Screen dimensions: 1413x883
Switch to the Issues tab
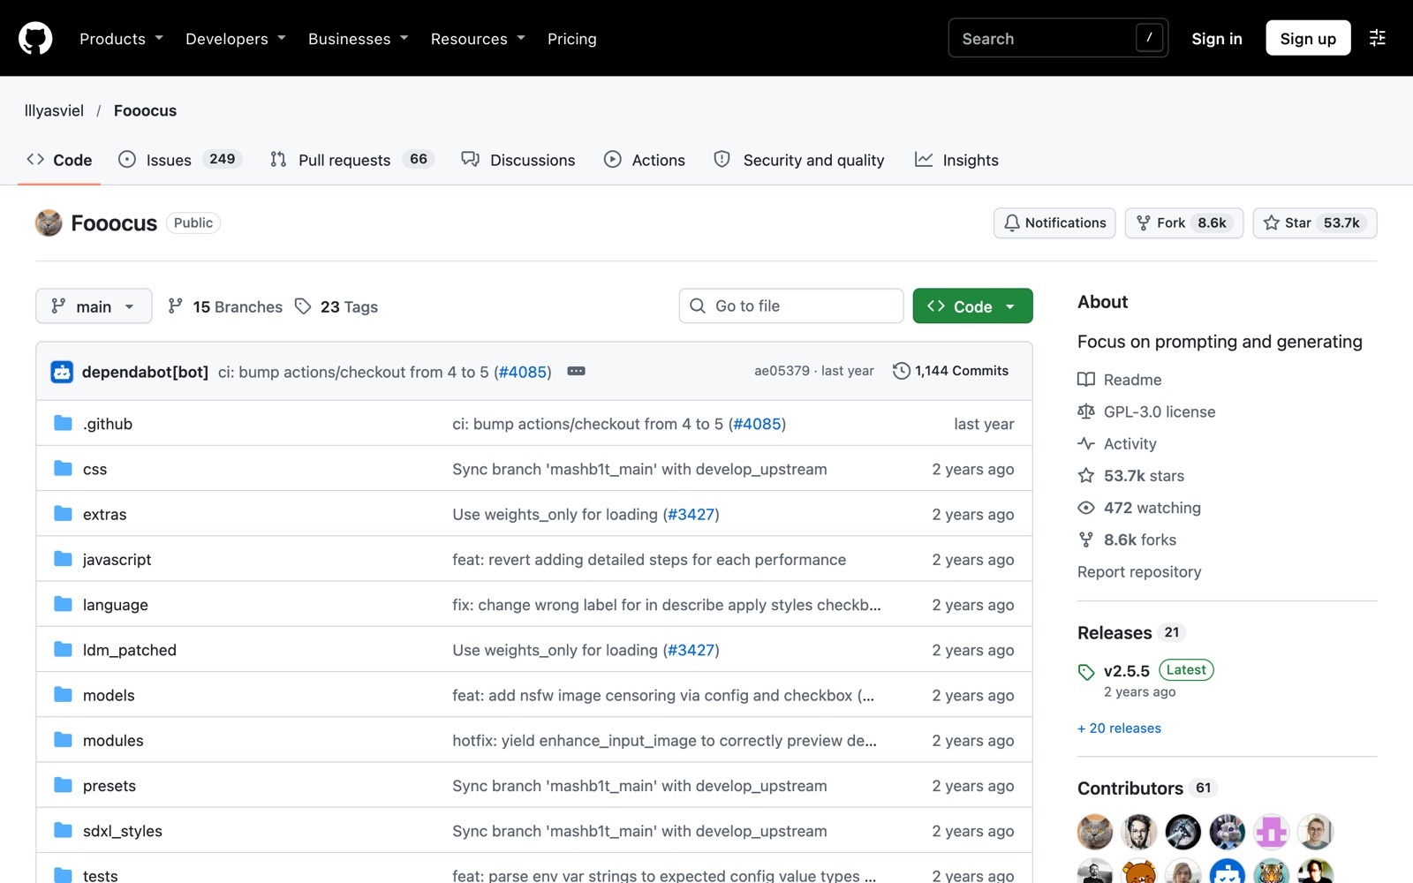click(x=180, y=160)
